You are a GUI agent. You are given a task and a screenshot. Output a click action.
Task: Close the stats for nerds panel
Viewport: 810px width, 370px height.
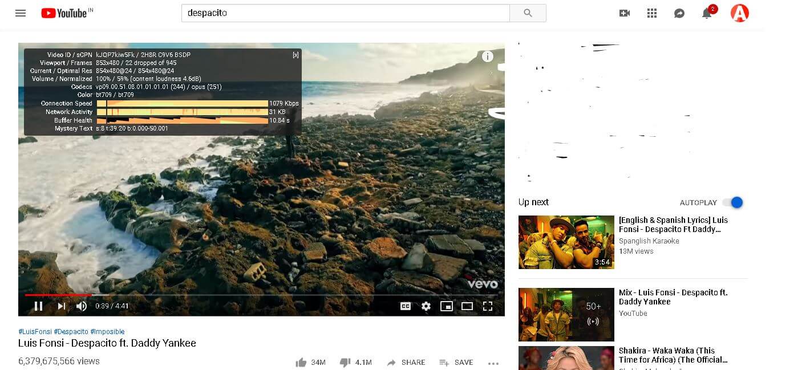[295, 55]
